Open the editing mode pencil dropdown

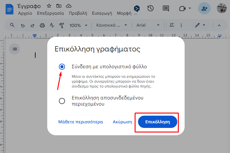coord(200,25)
